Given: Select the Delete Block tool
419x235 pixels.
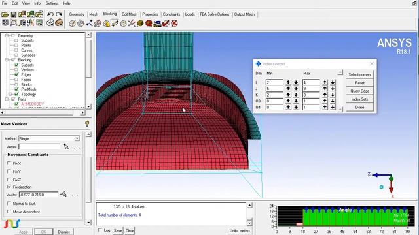Looking at the screenshot, I should tap(174, 23).
